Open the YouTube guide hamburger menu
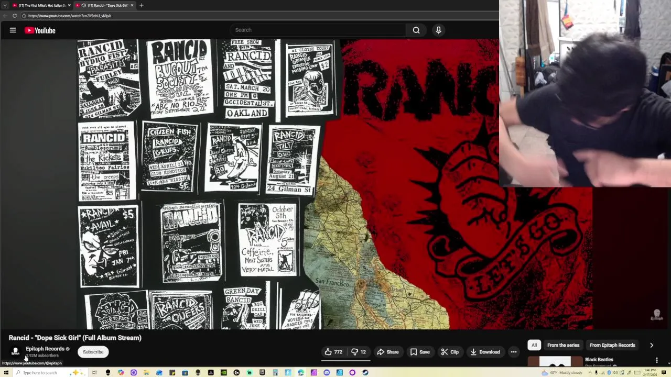 [x=13, y=30]
